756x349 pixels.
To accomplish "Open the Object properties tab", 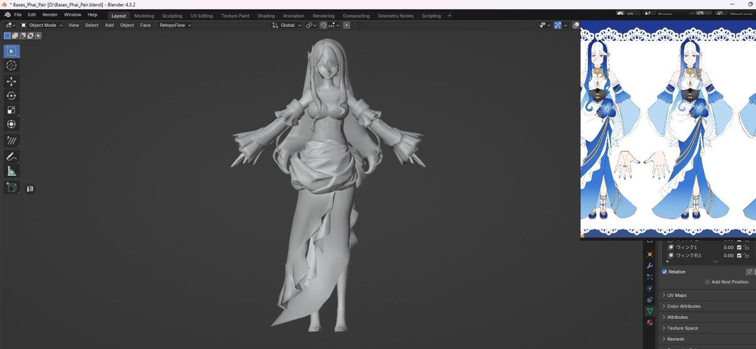I will pyautogui.click(x=650, y=255).
